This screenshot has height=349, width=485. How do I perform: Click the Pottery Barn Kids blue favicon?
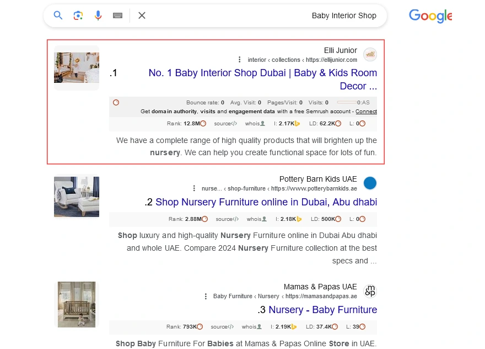(x=370, y=183)
